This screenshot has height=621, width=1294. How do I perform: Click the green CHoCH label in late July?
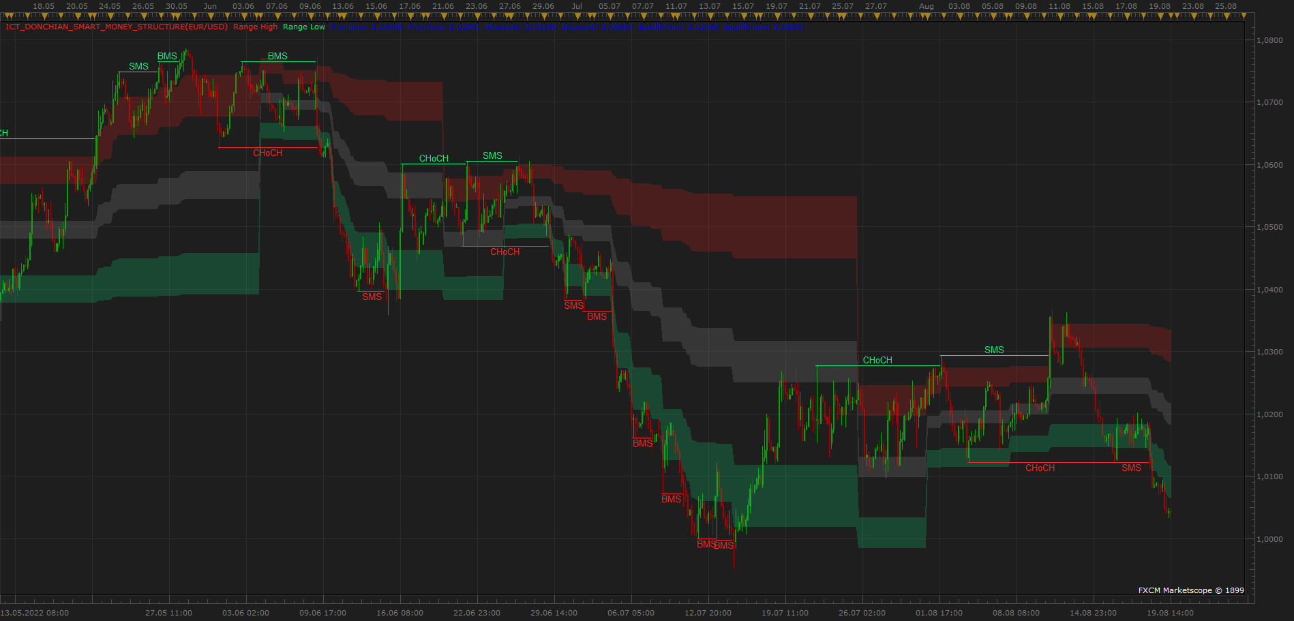tap(877, 360)
